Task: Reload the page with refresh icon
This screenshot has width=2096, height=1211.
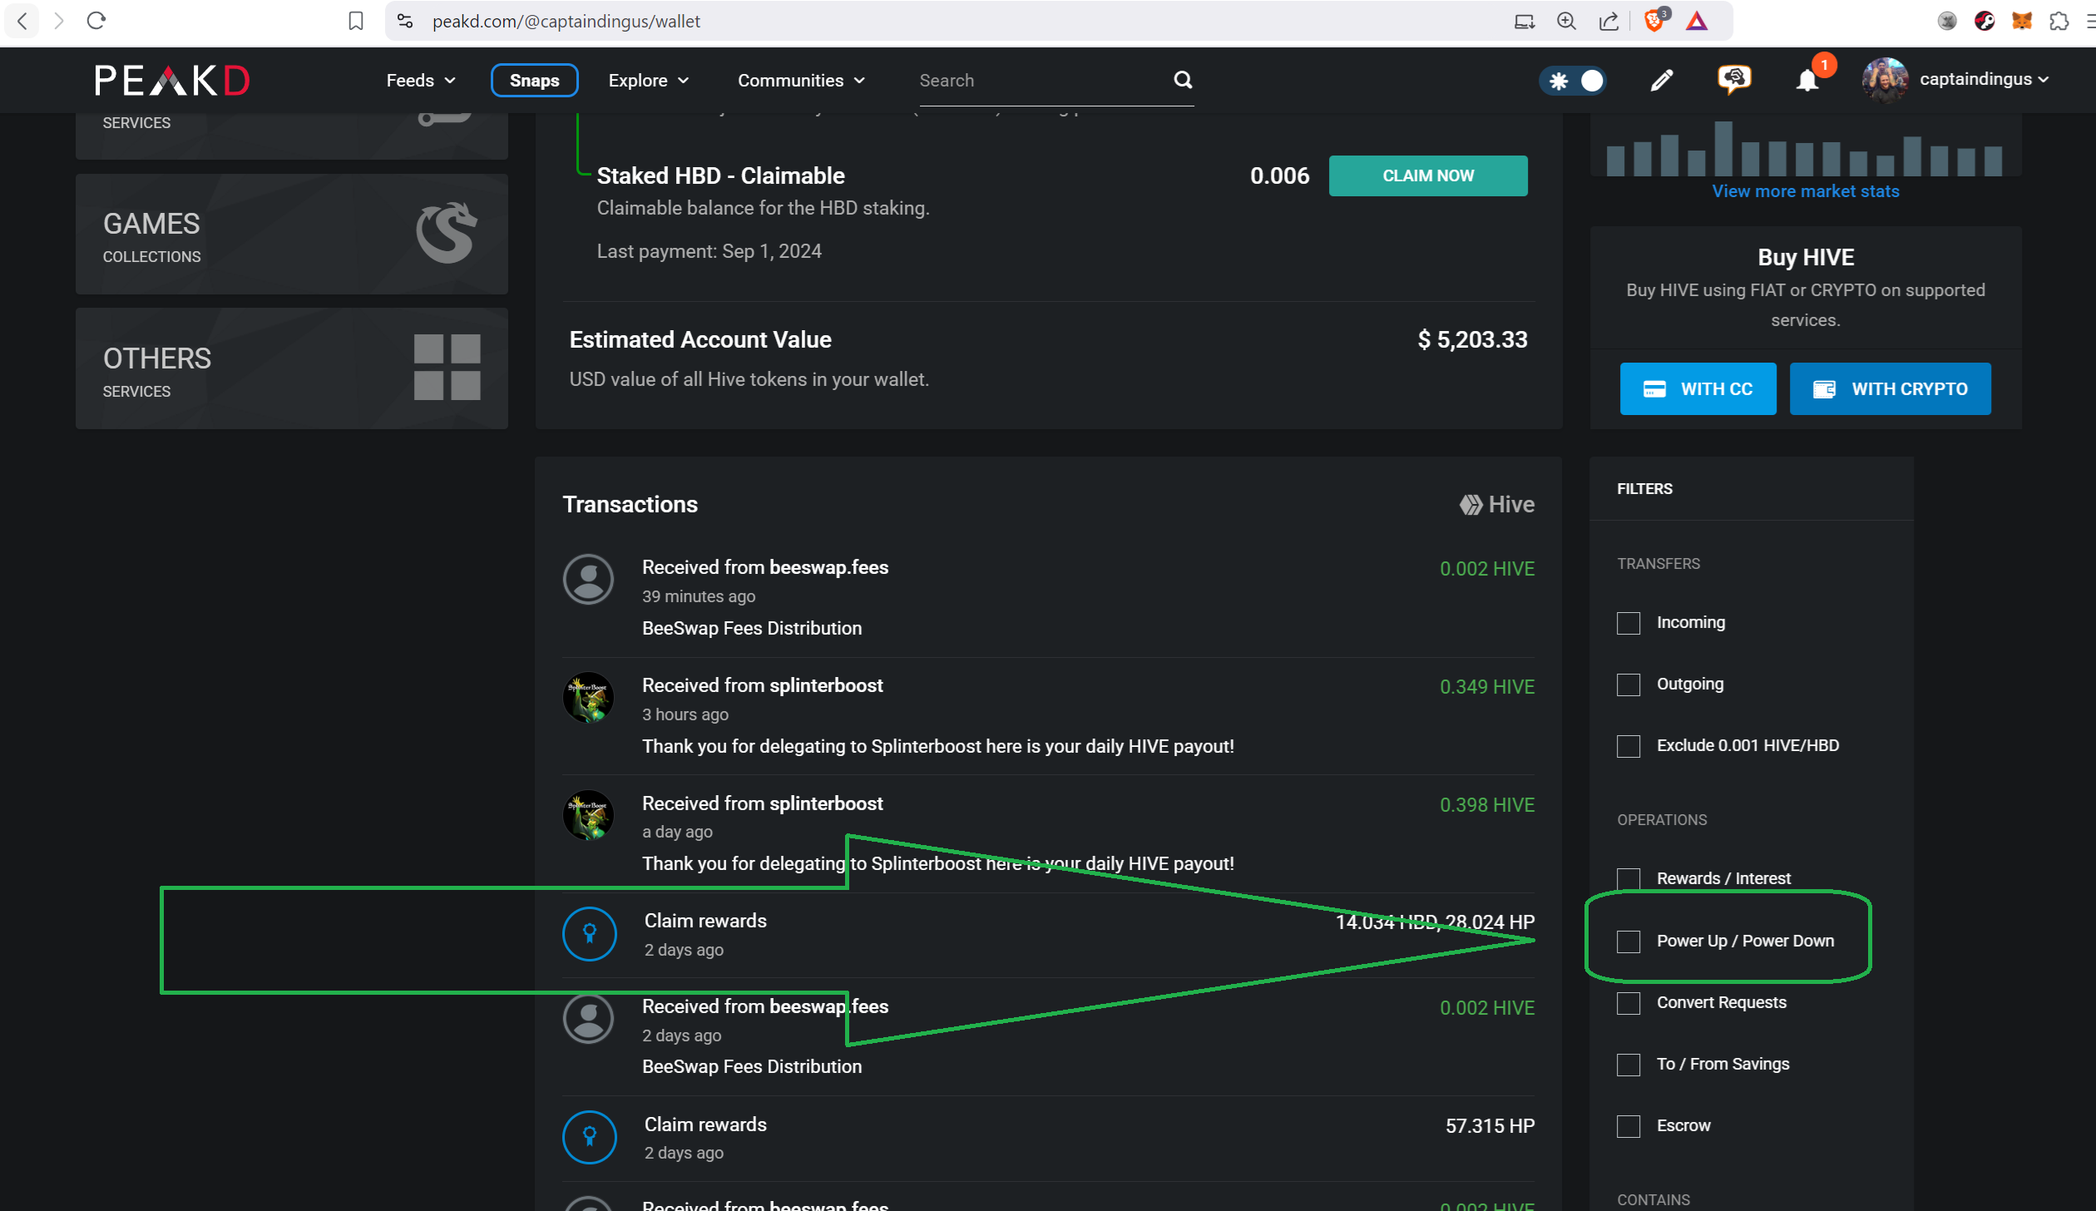Action: pyautogui.click(x=96, y=21)
